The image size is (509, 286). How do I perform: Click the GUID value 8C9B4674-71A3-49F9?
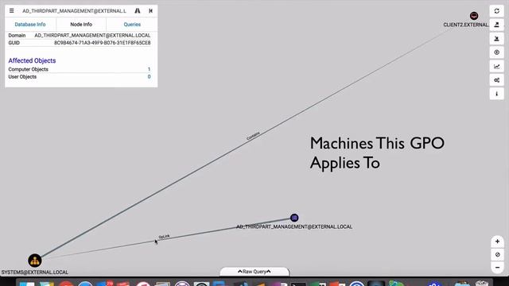tap(103, 43)
